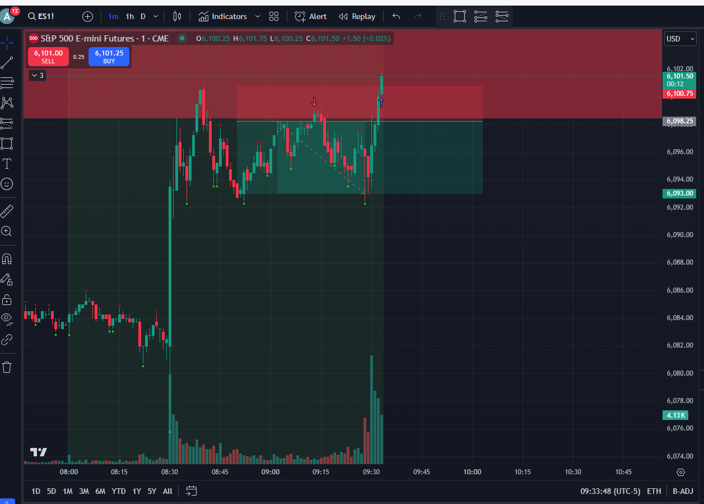Start bar Replay mode
This screenshot has width=704, height=504.
tap(357, 16)
